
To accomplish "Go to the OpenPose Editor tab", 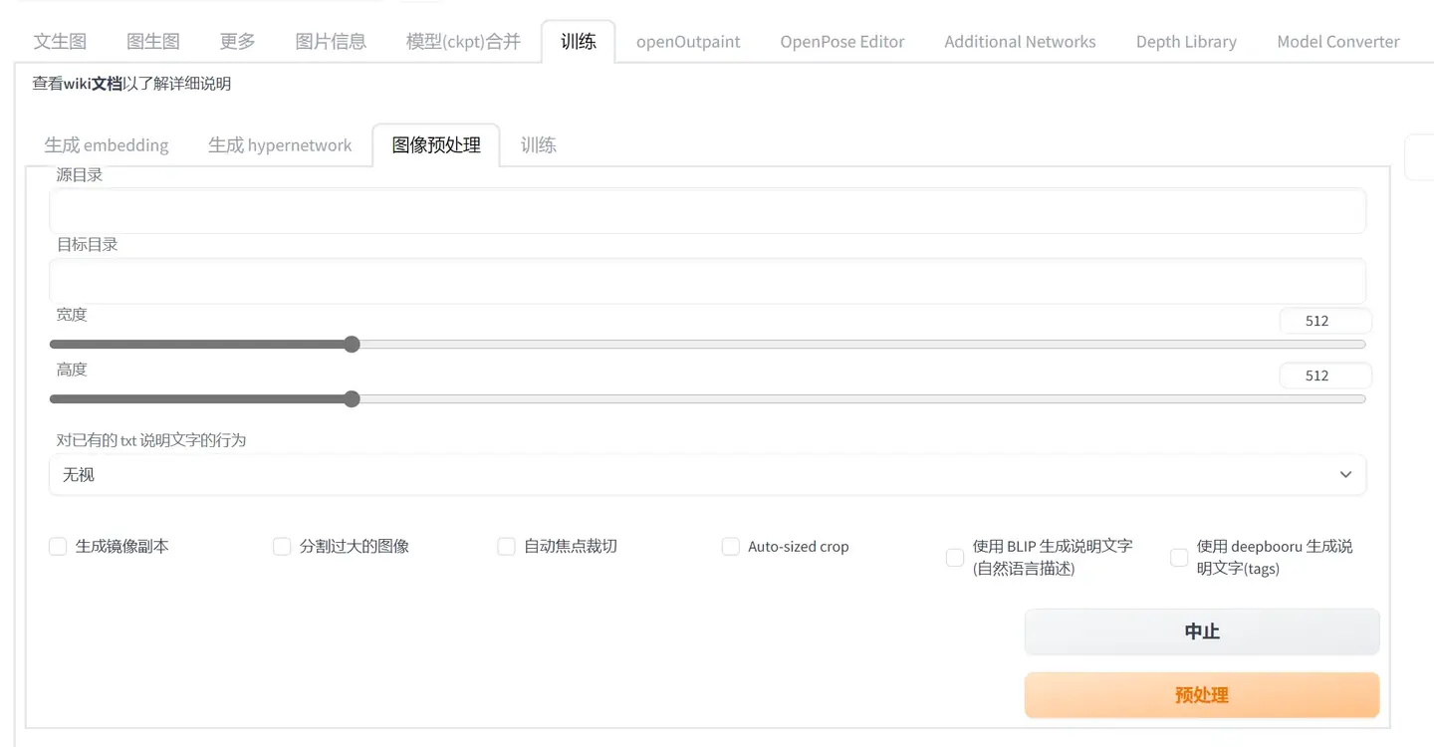I will (x=841, y=42).
